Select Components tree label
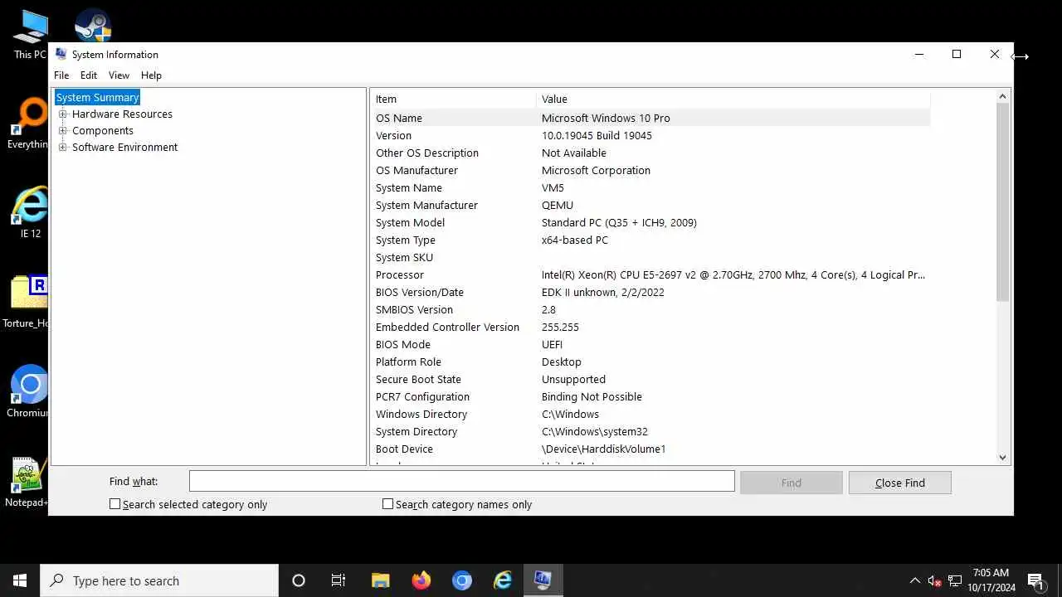 pyautogui.click(x=103, y=131)
